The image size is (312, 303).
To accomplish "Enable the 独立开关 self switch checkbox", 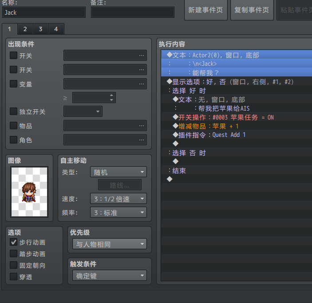I will coord(13,112).
